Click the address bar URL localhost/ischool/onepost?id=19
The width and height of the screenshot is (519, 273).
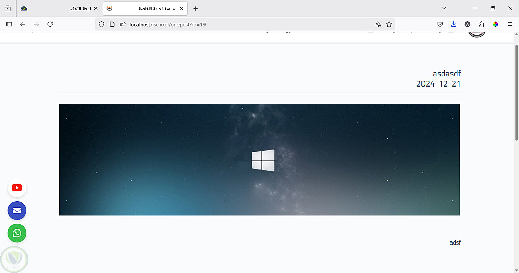pos(168,24)
